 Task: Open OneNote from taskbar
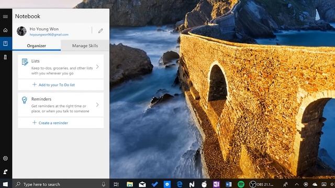pyautogui.click(x=216, y=184)
